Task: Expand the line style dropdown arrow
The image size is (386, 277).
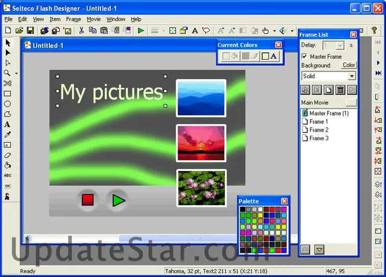Action: tap(164, 31)
